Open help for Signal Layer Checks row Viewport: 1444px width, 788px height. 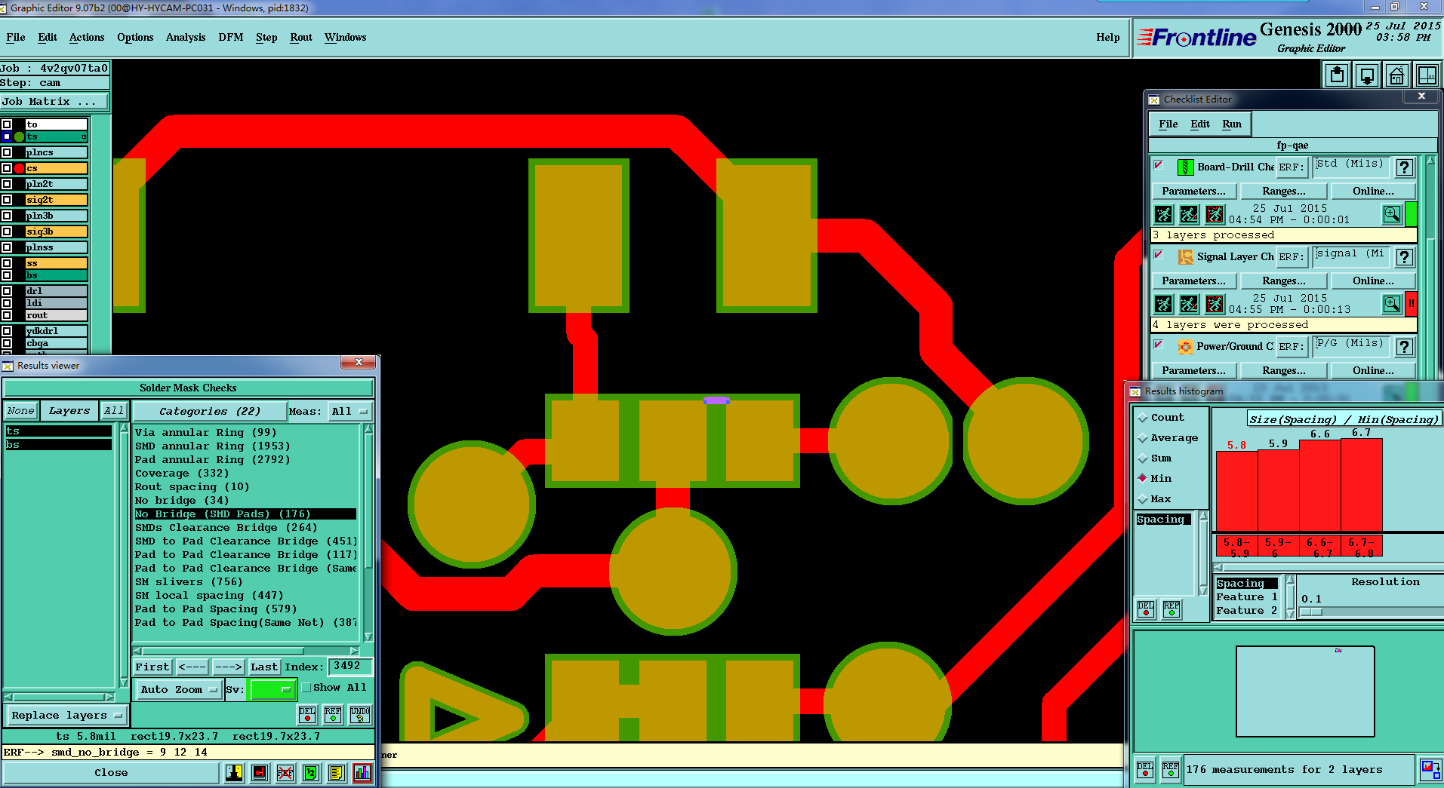click(1404, 257)
